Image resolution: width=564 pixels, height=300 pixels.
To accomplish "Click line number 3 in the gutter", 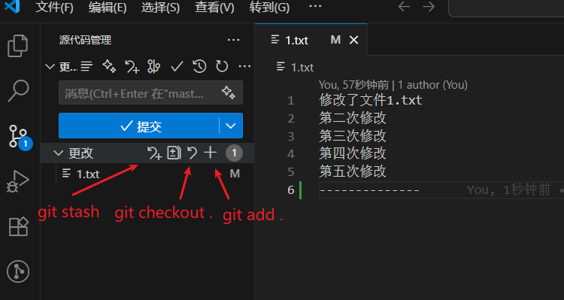I will [291, 136].
